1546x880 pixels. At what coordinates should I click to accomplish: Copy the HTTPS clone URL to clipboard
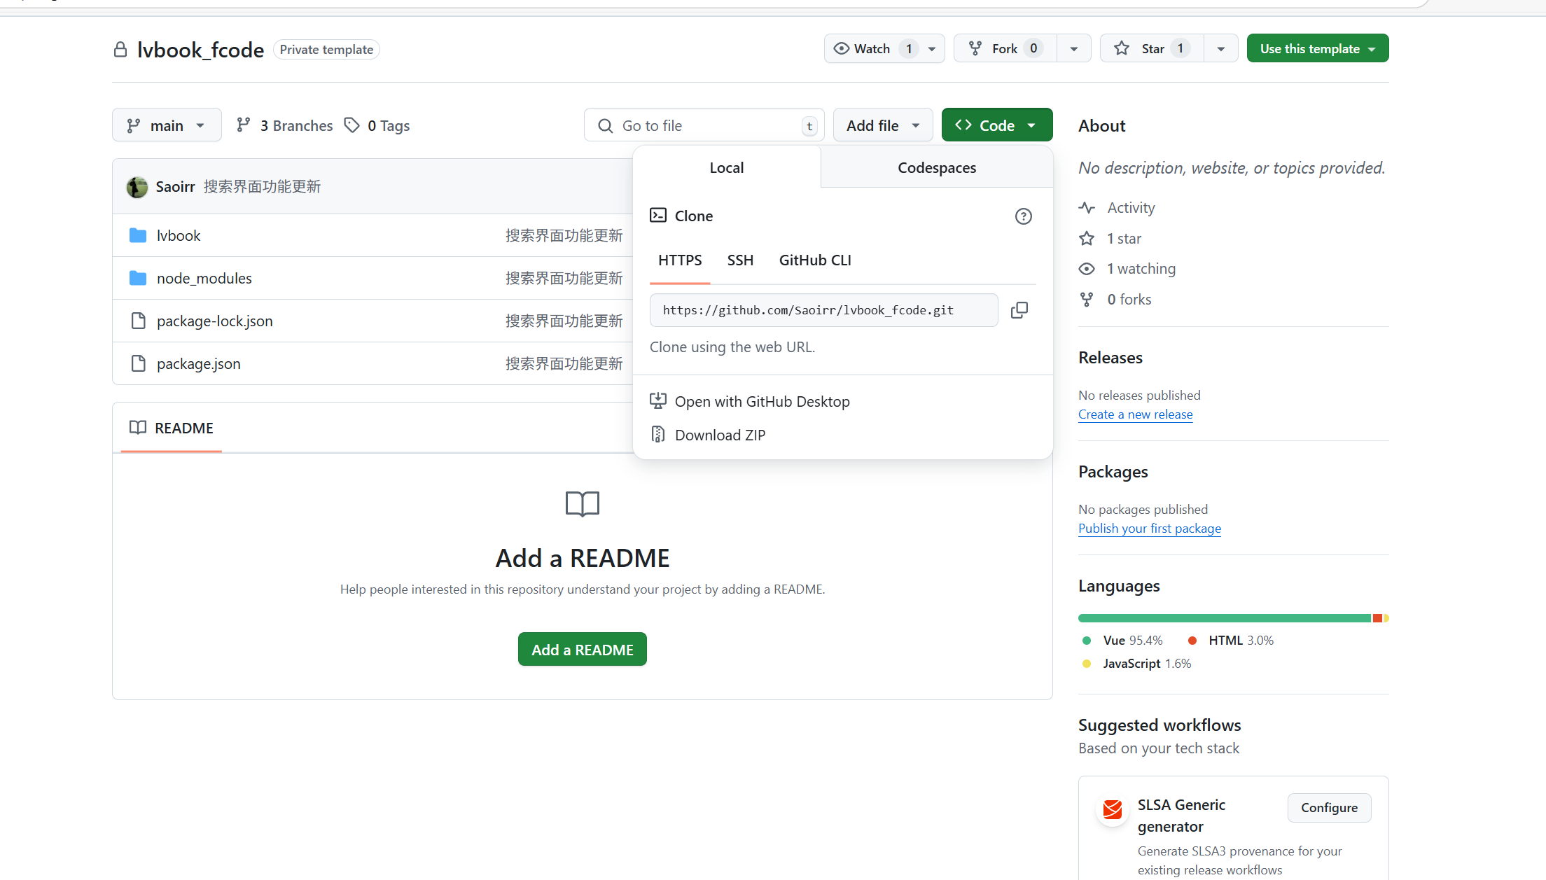click(x=1019, y=310)
